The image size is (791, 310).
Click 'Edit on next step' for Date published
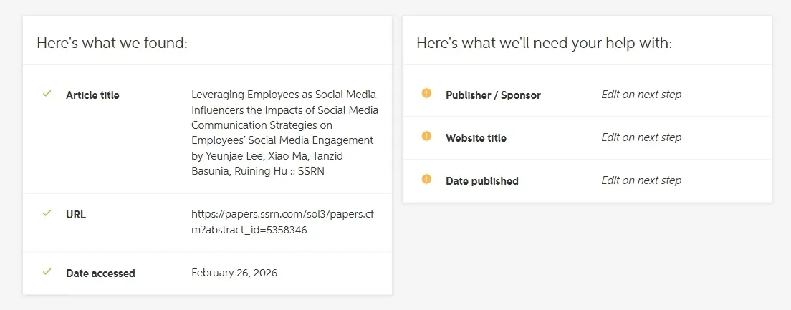tap(641, 180)
